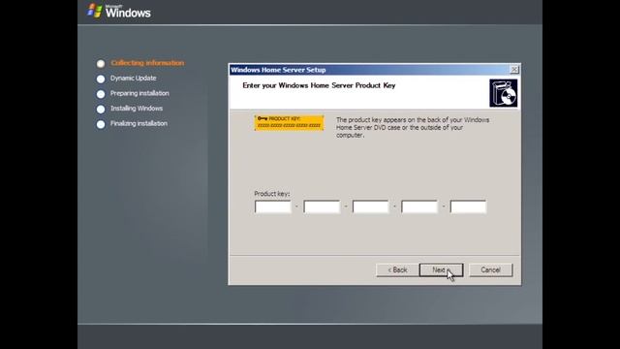Close the setup dialog with X
The width and height of the screenshot is (620, 349).
coord(514,70)
